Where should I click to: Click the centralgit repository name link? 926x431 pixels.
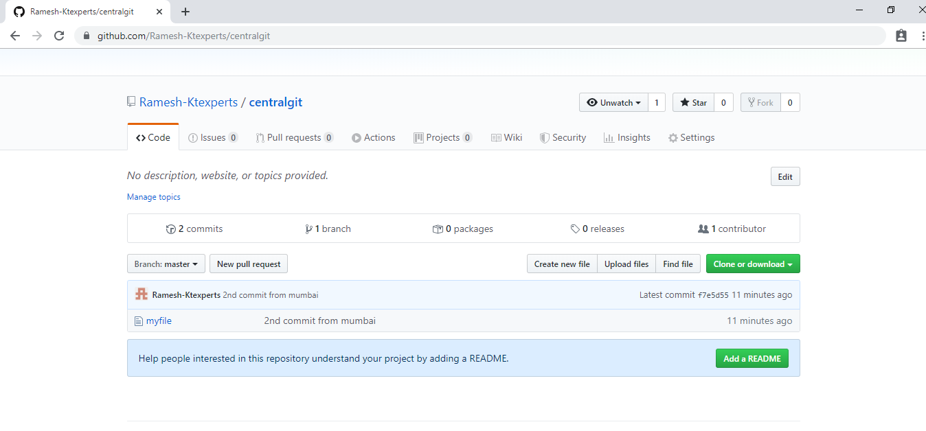[x=275, y=102]
